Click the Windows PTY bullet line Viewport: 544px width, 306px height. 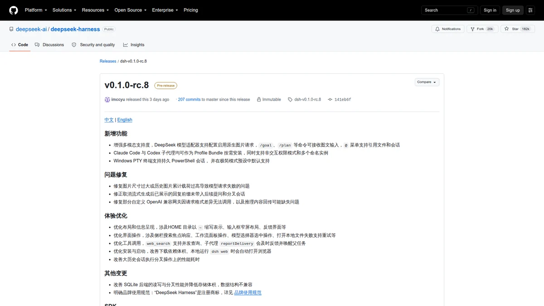pos(192,161)
